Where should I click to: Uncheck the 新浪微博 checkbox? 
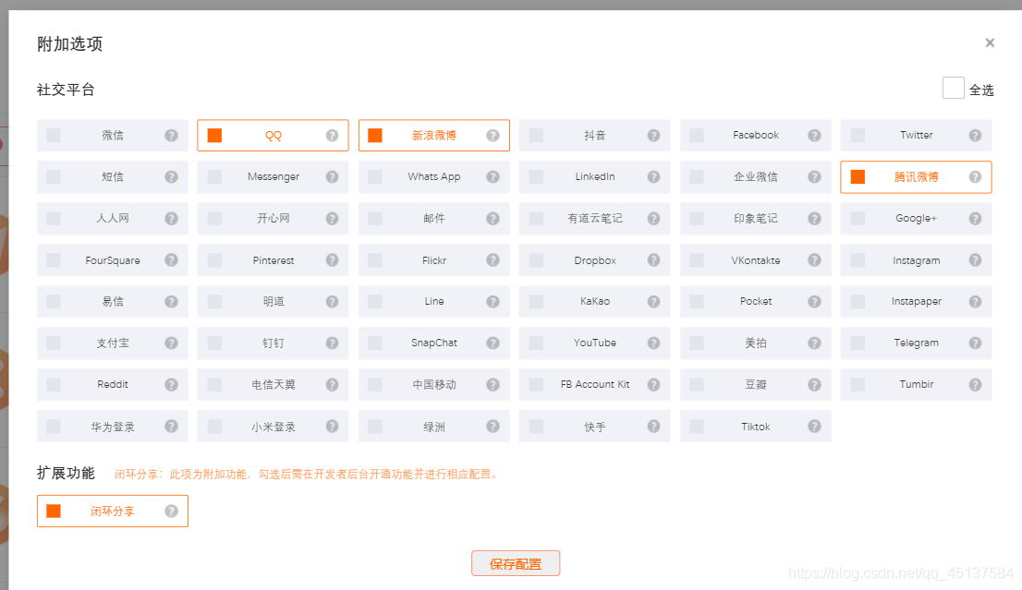click(x=375, y=136)
